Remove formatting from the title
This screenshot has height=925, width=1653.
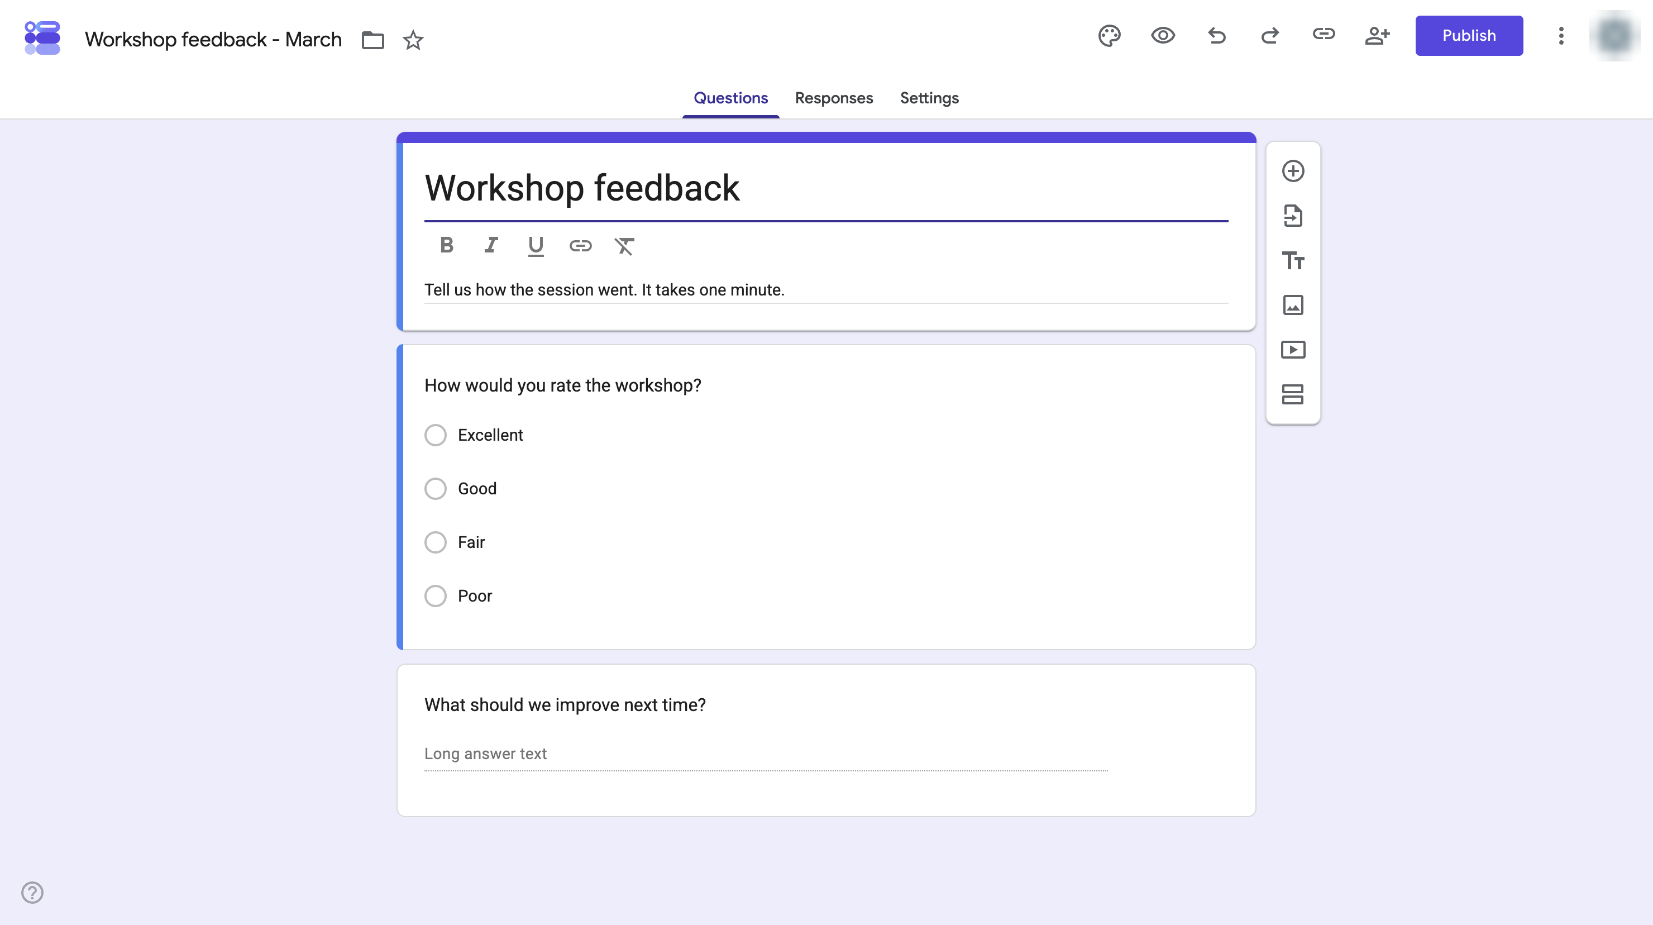[624, 246]
